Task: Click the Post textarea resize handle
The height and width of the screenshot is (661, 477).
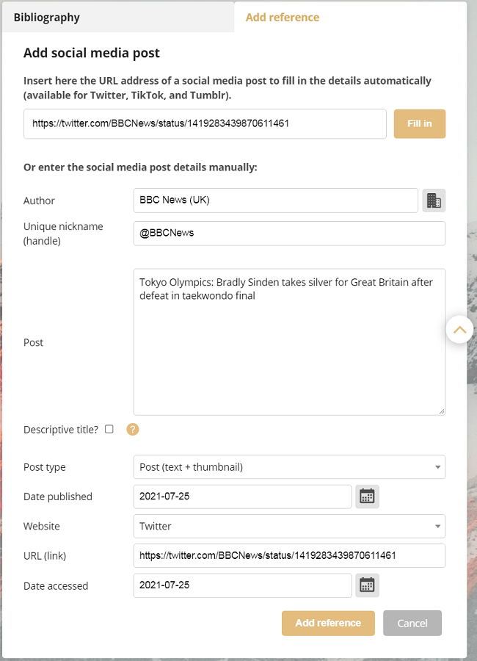Action: pyautogui.click(x=442, y=411)
